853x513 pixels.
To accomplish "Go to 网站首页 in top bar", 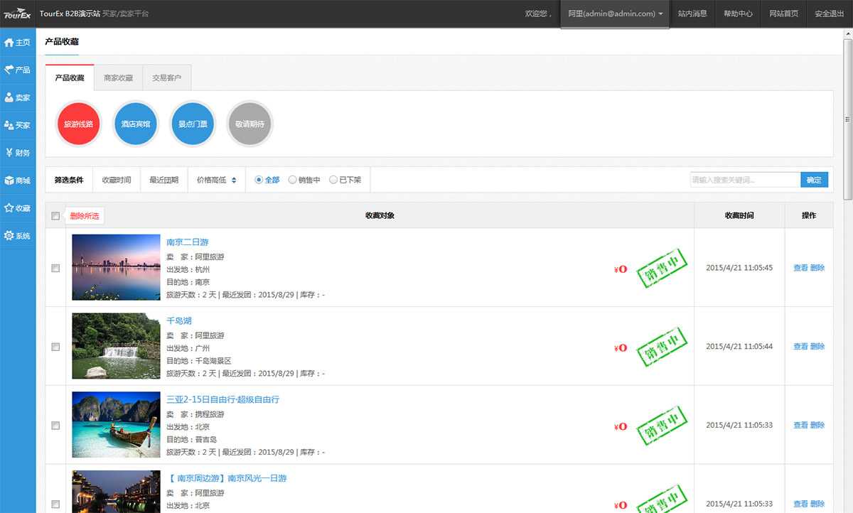I will [783, 14].
